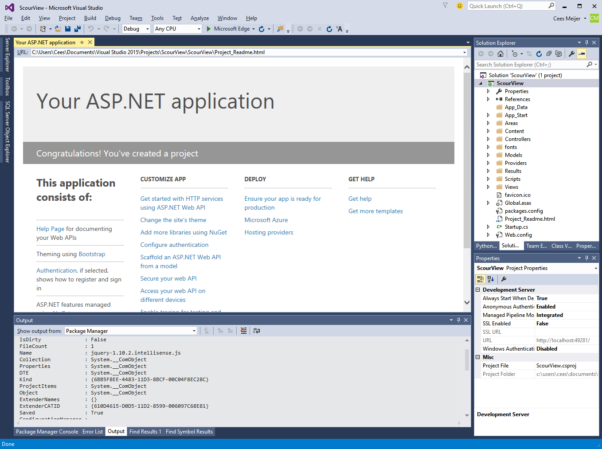Click the 'Get more templates' link
This screenshot has width=602, height=449.
[x=375, y=211]
